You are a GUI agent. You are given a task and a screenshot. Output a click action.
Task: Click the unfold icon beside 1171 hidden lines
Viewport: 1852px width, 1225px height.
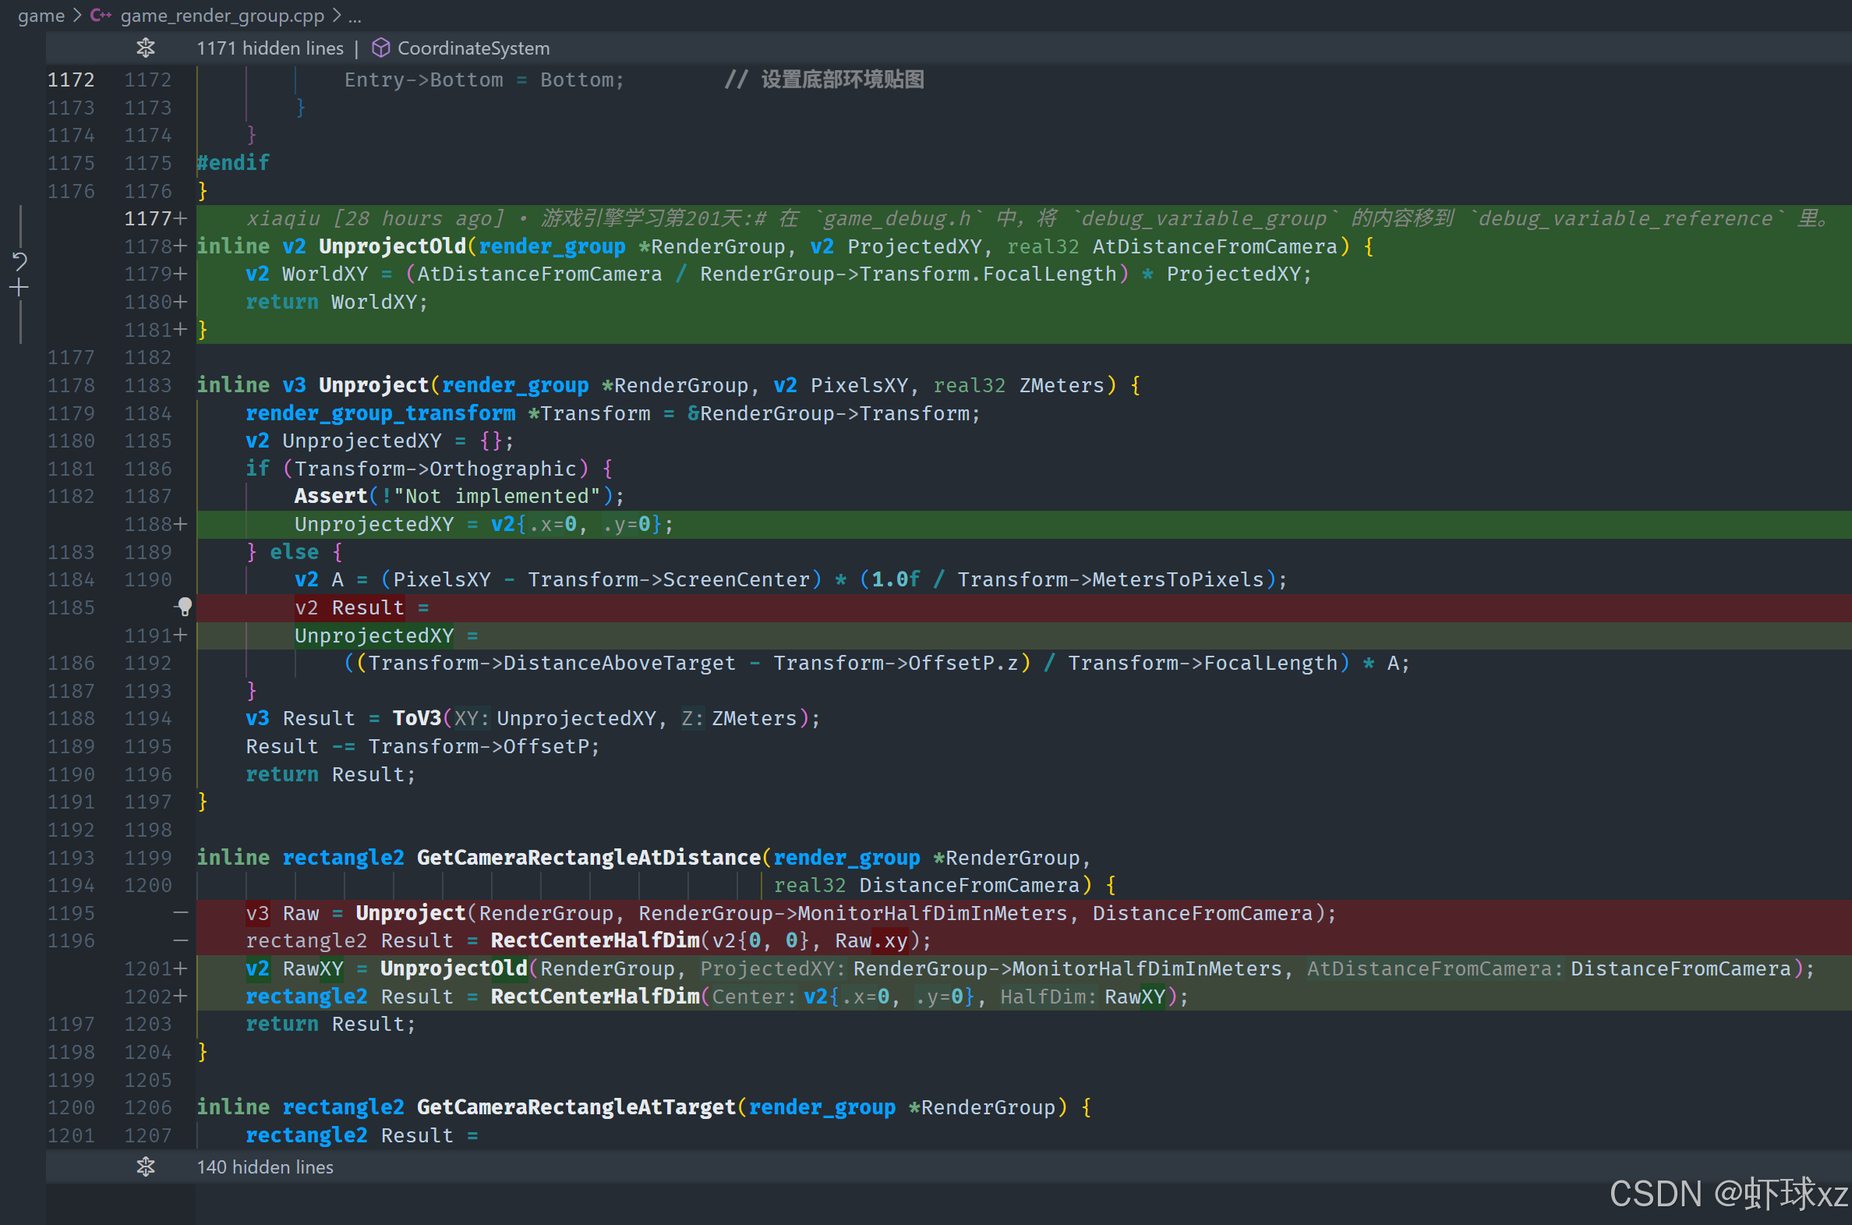pyautogui.click(x=145, y=48)
